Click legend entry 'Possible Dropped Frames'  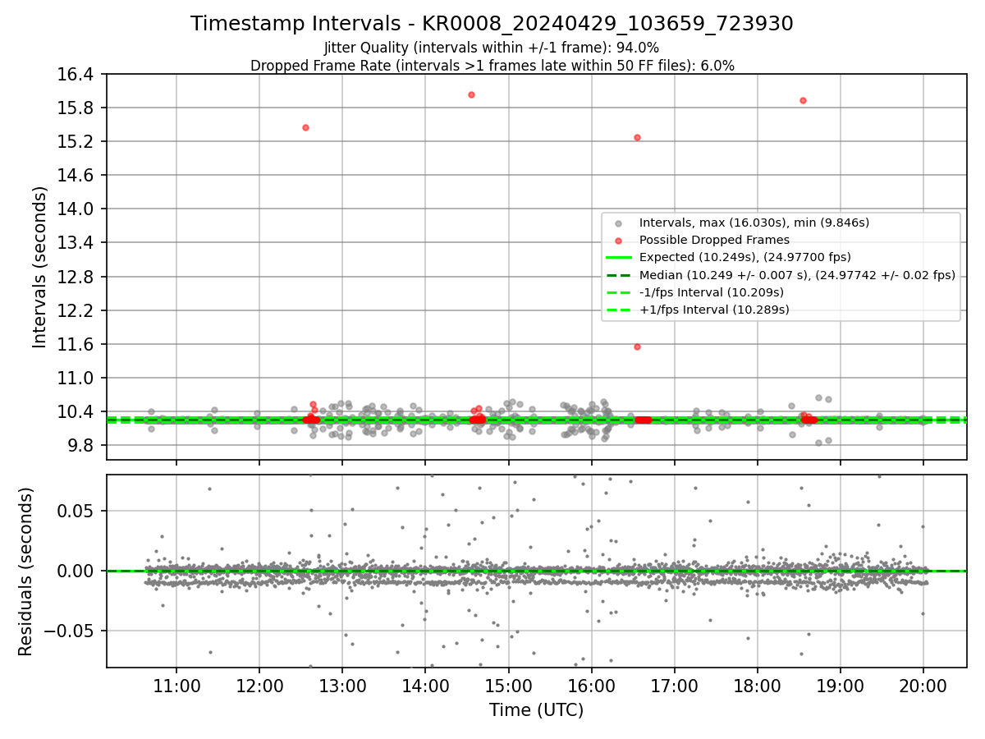(x=714, y=240)
